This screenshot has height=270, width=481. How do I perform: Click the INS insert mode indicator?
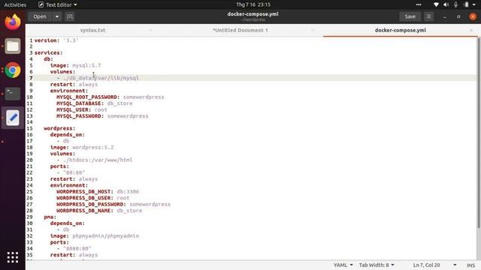pos(471,265)
